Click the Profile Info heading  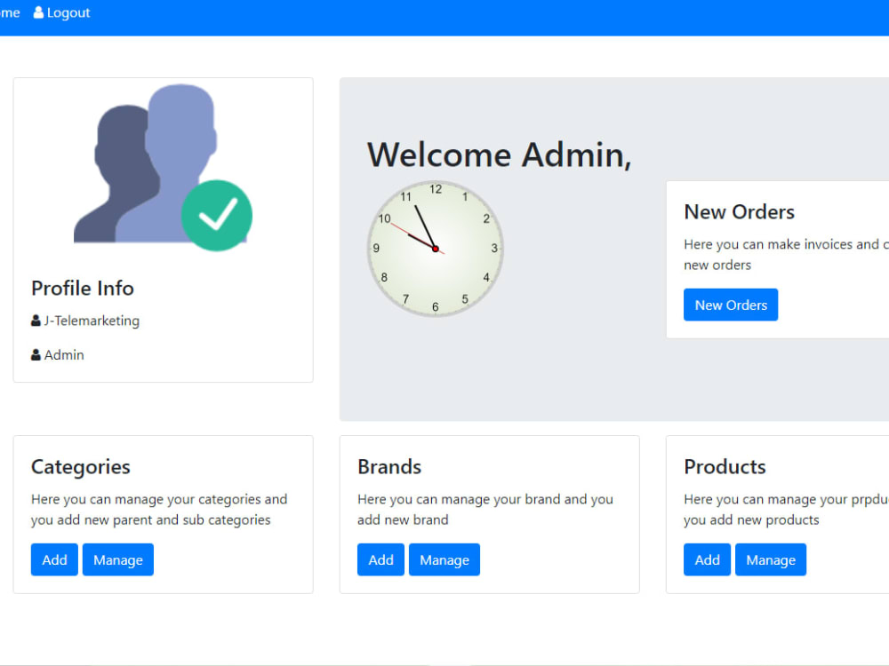point(83,289)
